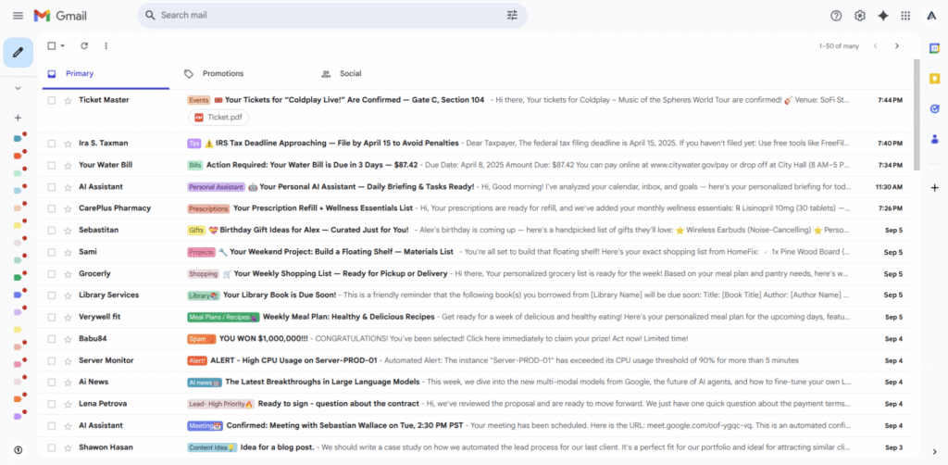Click the Lead- High Priority label tag

click(220, 404)
